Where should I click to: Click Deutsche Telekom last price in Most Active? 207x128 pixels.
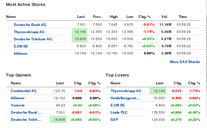80,39
